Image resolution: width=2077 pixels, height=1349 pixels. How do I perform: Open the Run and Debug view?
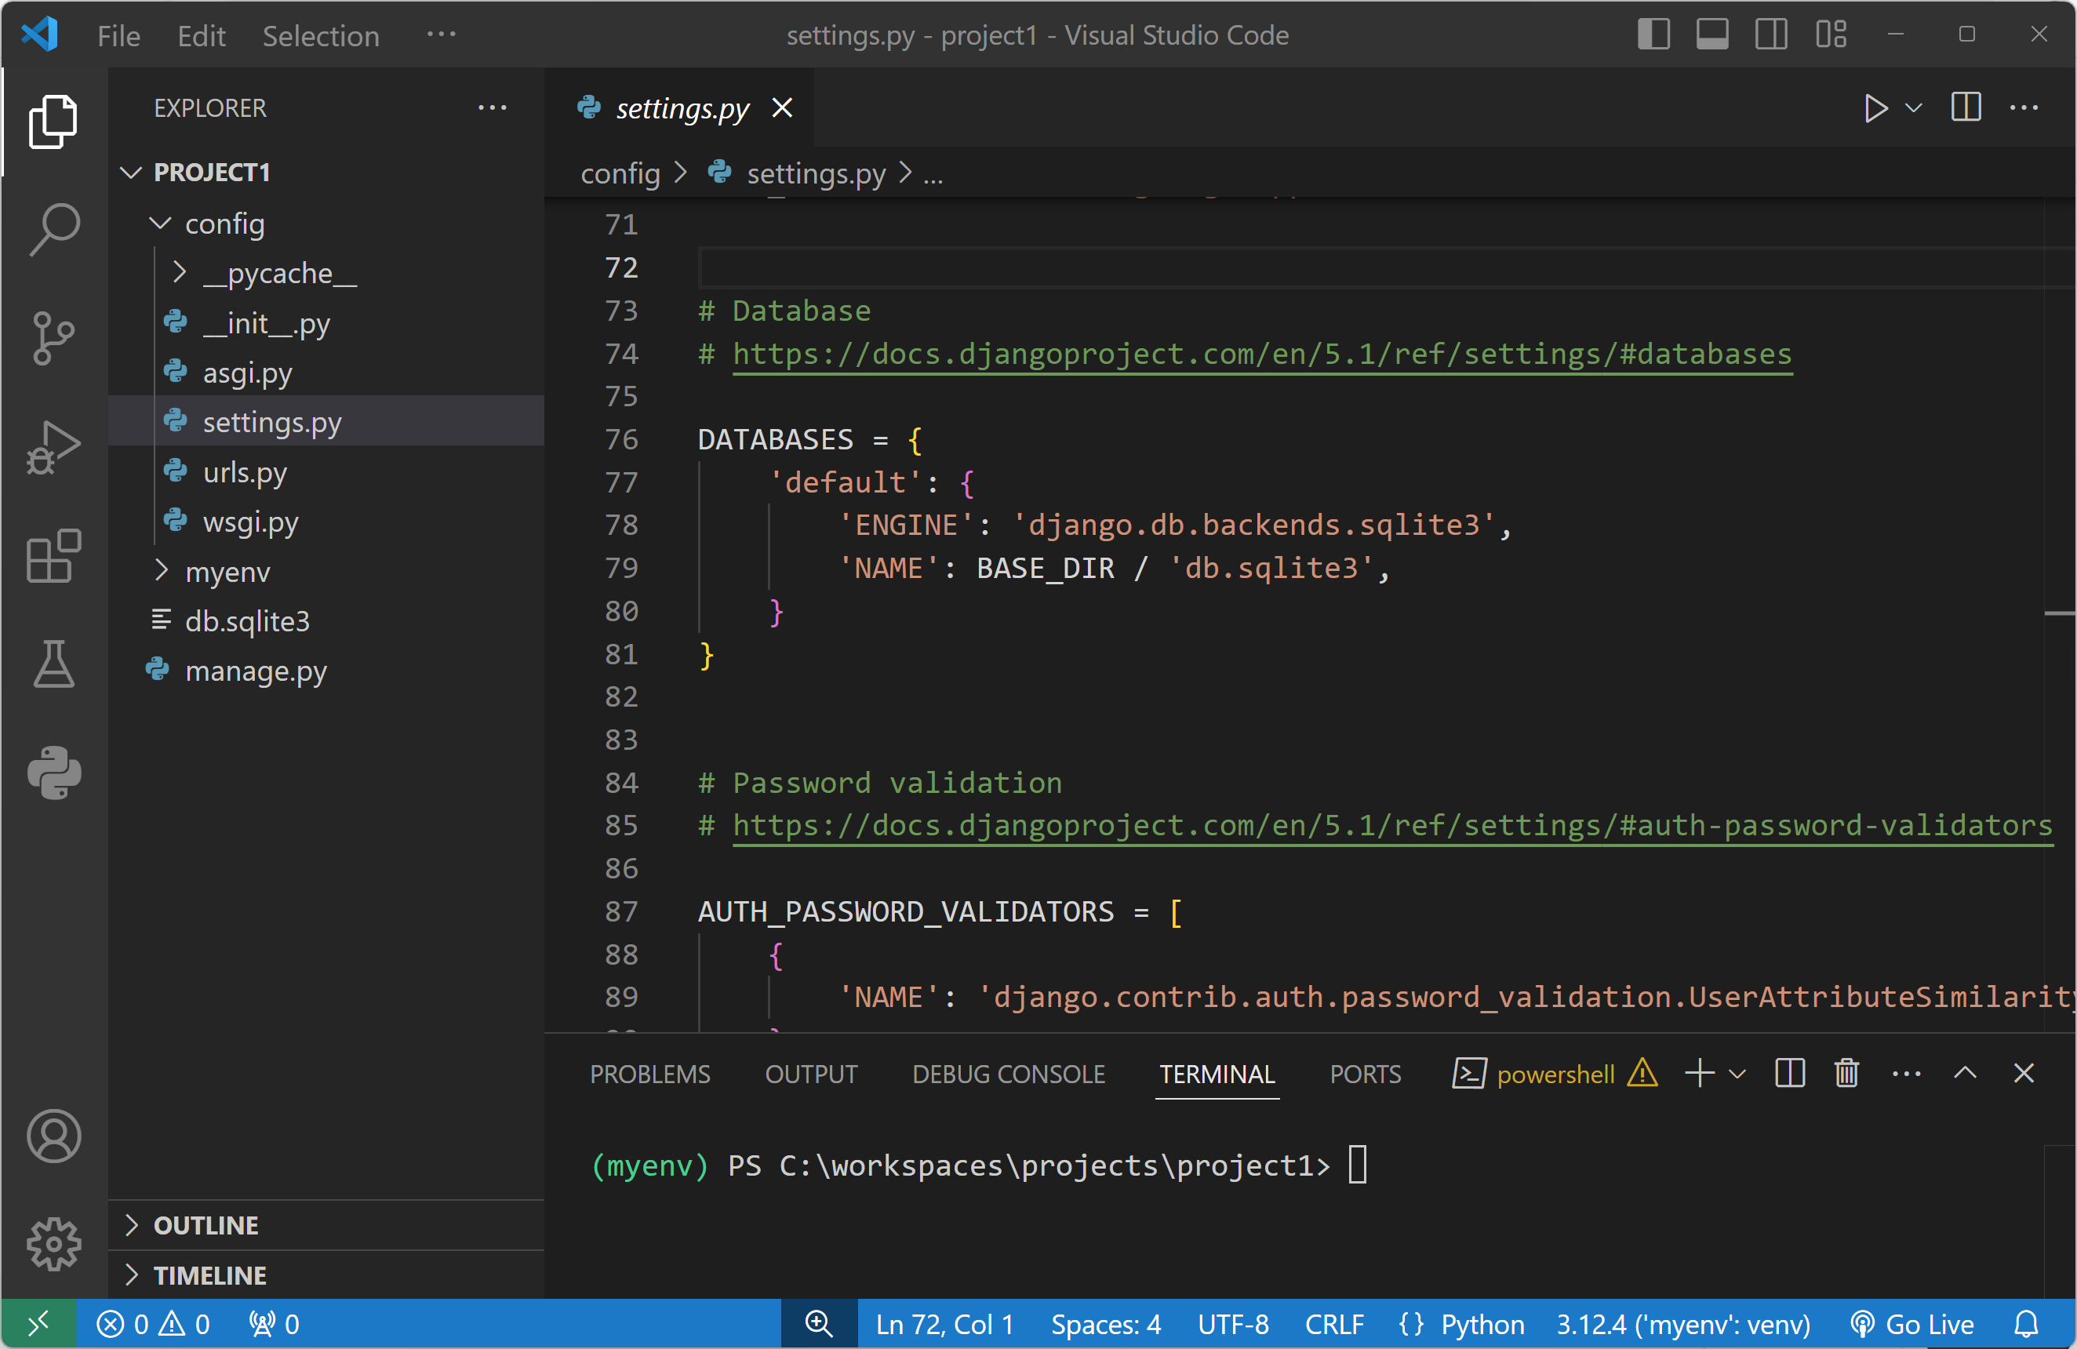tap(54, 447)
